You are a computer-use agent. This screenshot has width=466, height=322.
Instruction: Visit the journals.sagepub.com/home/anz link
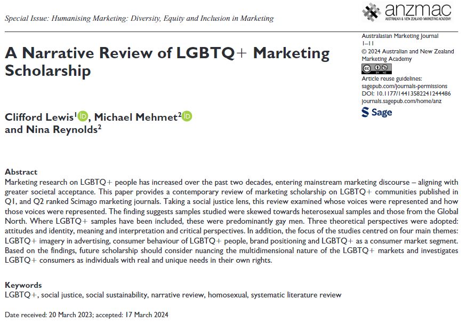401,100
